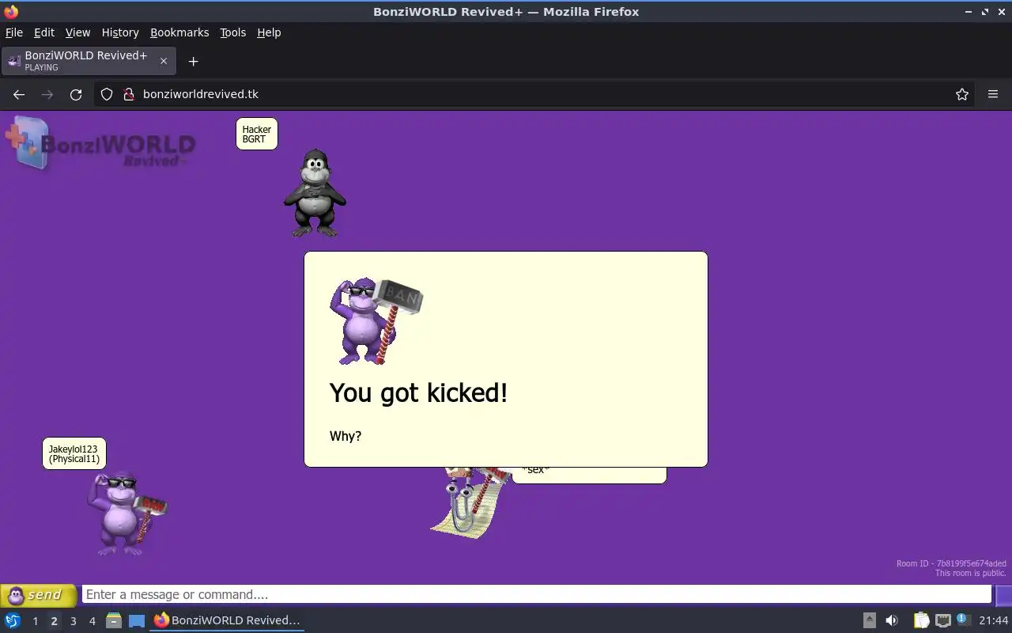Click the Clippy paperclip character
This screenshot has height=633, width=1012.
468,502
